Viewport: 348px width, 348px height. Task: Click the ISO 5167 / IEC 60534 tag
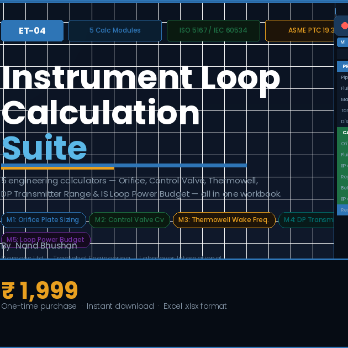(x=213, y=30)
